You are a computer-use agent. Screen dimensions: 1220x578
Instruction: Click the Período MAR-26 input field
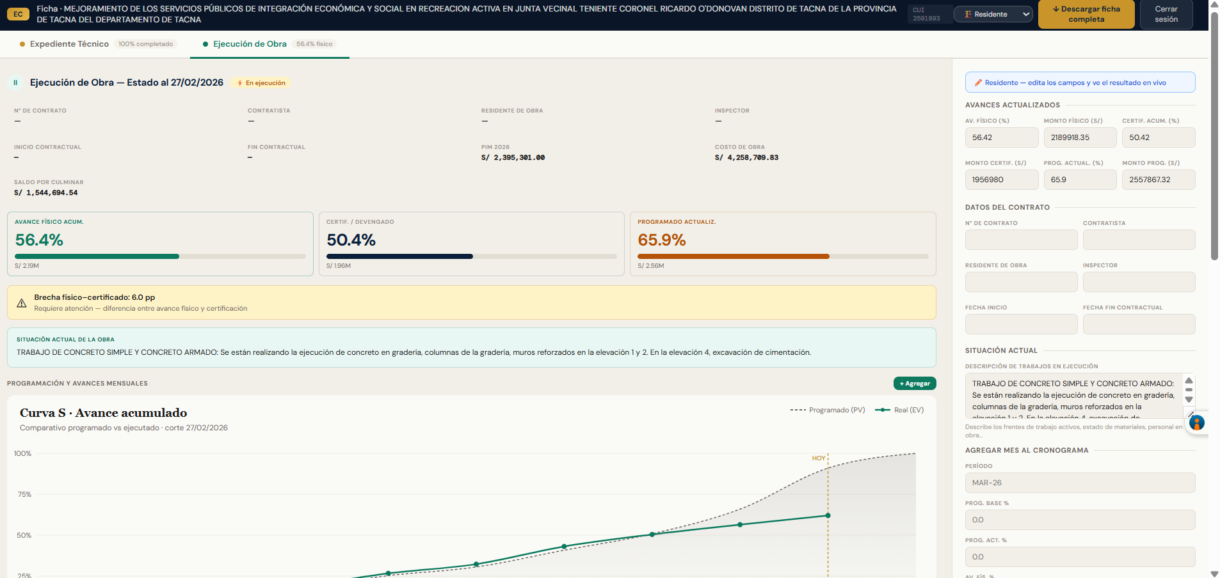[x=1080, y=483]
